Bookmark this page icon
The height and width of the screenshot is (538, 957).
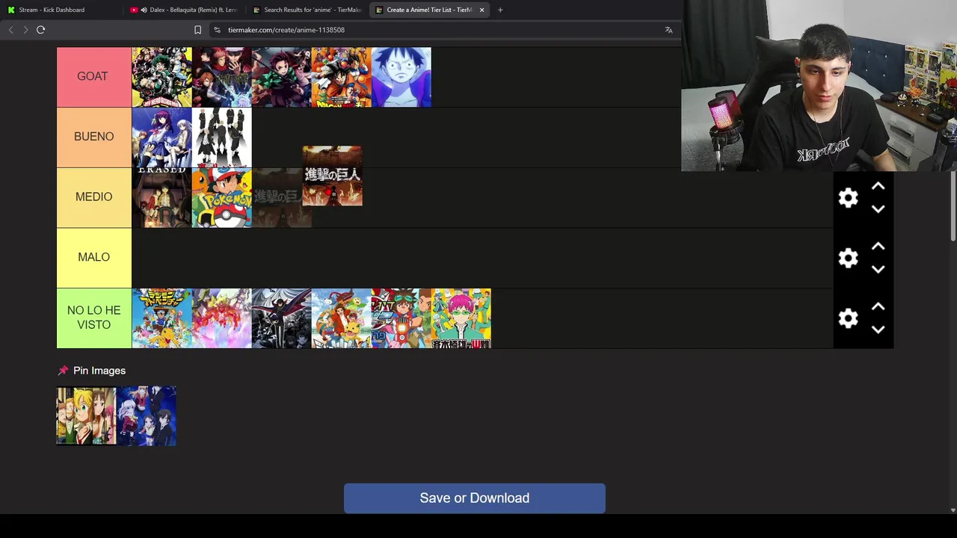pyautogui.click(x=197, y=30)
